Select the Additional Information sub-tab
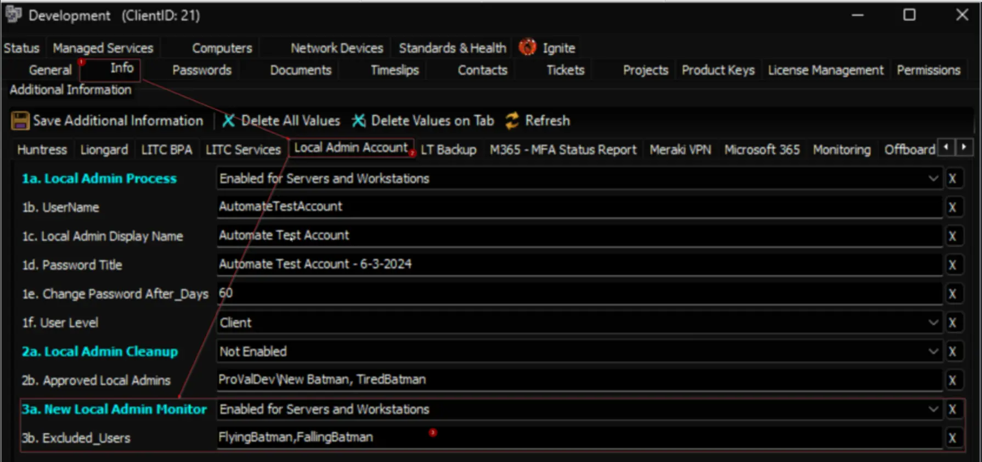Image resolution: width=982 pixels, height=462 pixels. coord(71,90)
